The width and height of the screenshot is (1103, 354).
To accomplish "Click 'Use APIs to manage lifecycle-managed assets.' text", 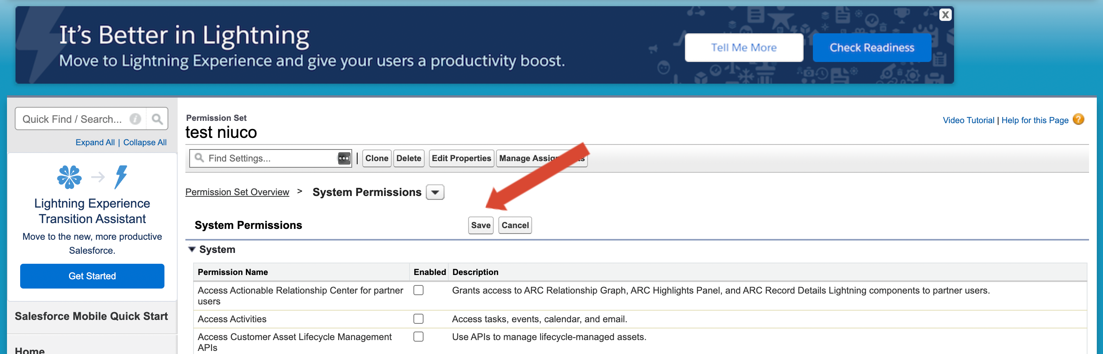I will click(x=549, y=337).
